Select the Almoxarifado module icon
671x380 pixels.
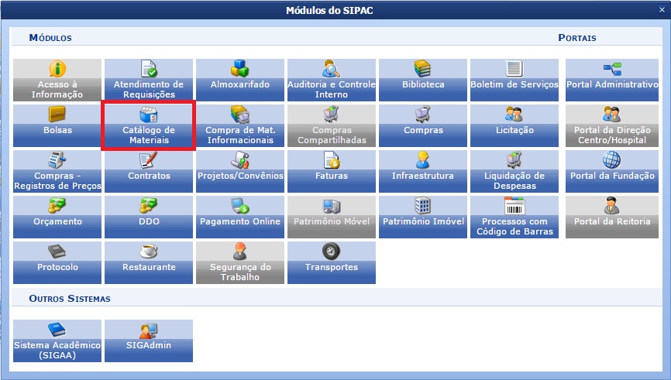coord(240,80)
